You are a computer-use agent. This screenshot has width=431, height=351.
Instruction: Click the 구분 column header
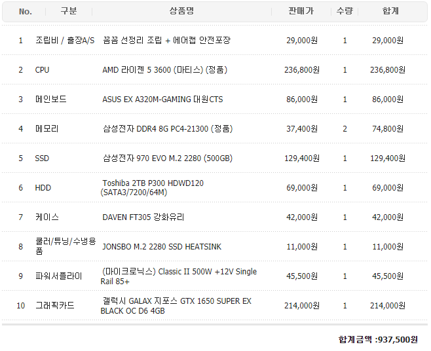(68, 11)
